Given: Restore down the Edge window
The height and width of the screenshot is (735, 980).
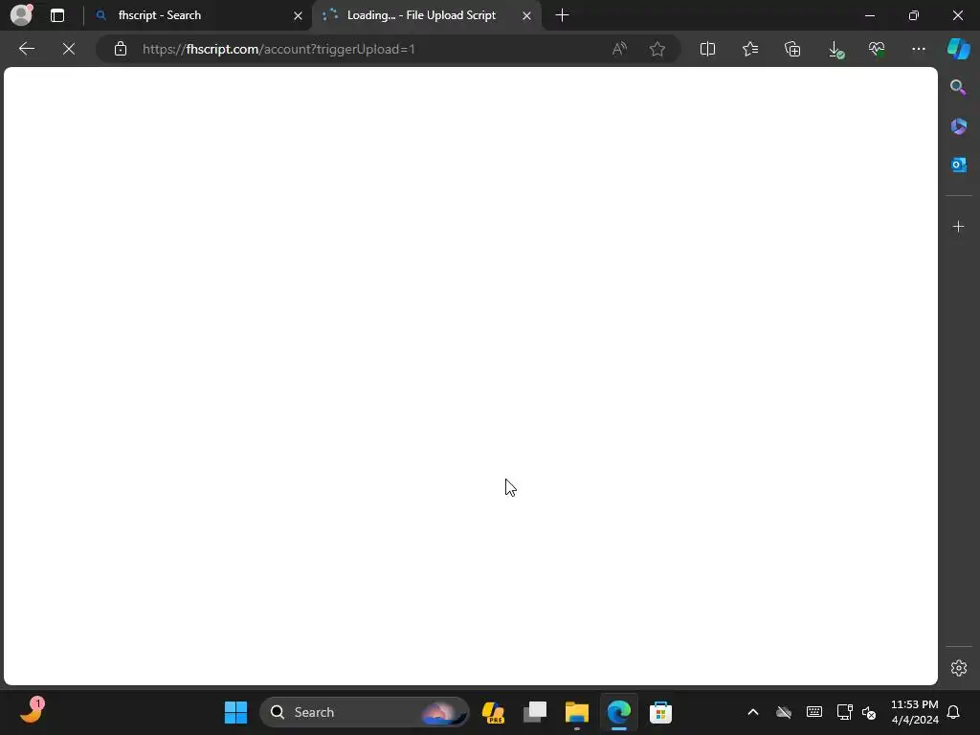Looking at the screenshot, I should tap(914, 15).
